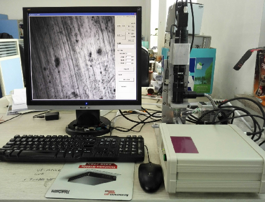265x202 pixels.
Task: Select the first radio button in the control panel
Action: [x=130, y=23]
